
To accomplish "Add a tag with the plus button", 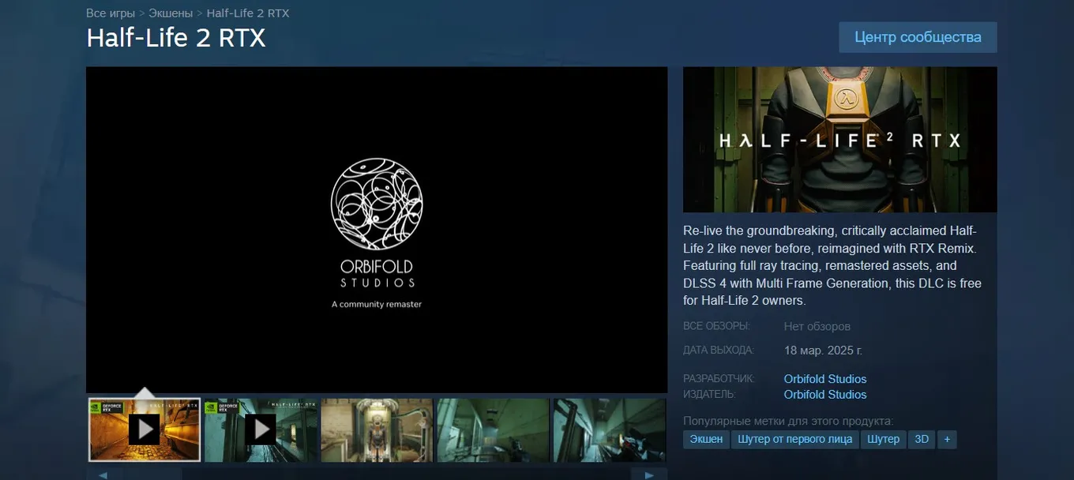I will coord(947,439).
